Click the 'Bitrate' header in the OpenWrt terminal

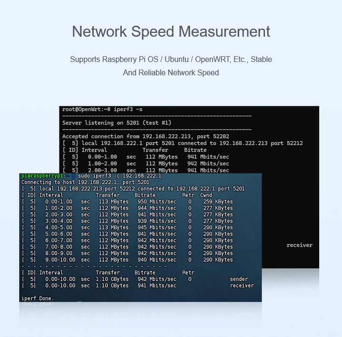(195, 150)
